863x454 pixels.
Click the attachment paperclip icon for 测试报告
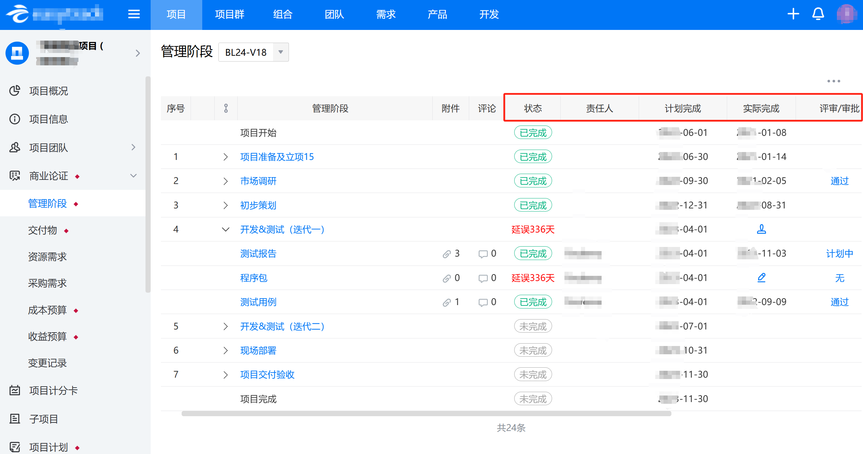(x=446, y=254)
